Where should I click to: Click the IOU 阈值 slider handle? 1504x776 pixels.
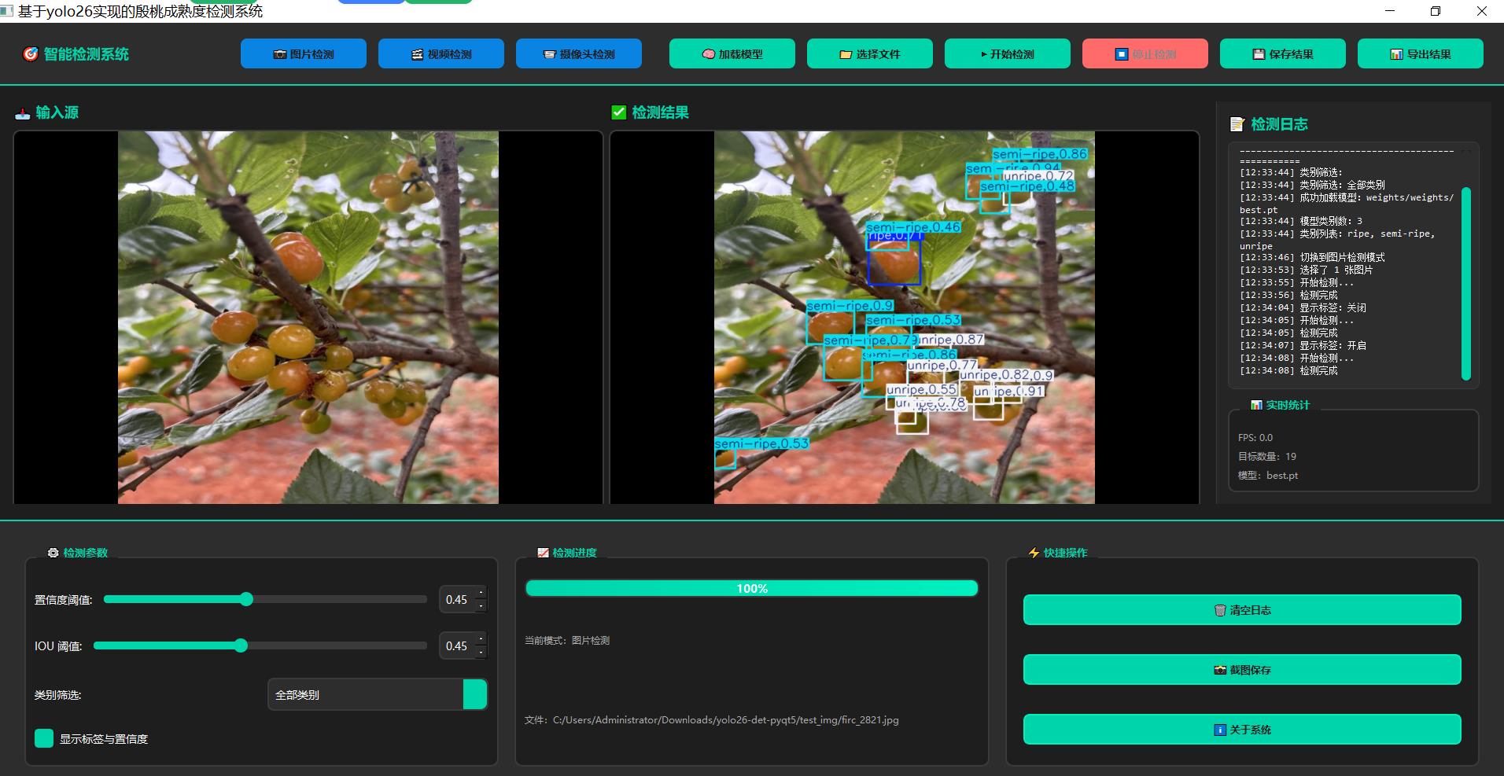(x=241, y=645)
